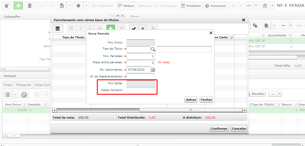Expand the printer options dropdown arrow

point(86,6)
